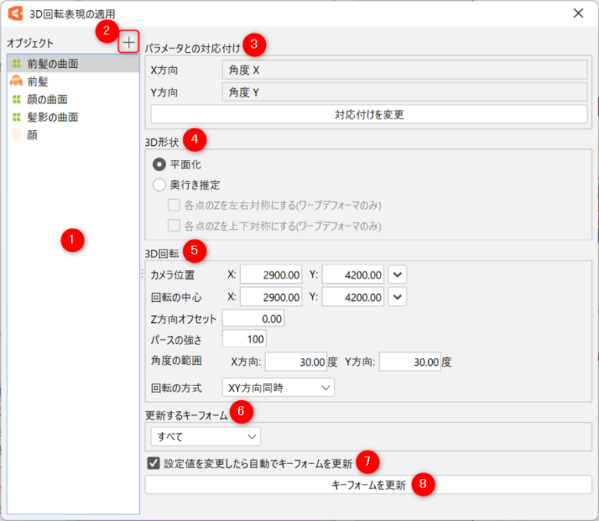Click the 顔 art mesh icon
599x521 pixels.
(x=16, y=135)
